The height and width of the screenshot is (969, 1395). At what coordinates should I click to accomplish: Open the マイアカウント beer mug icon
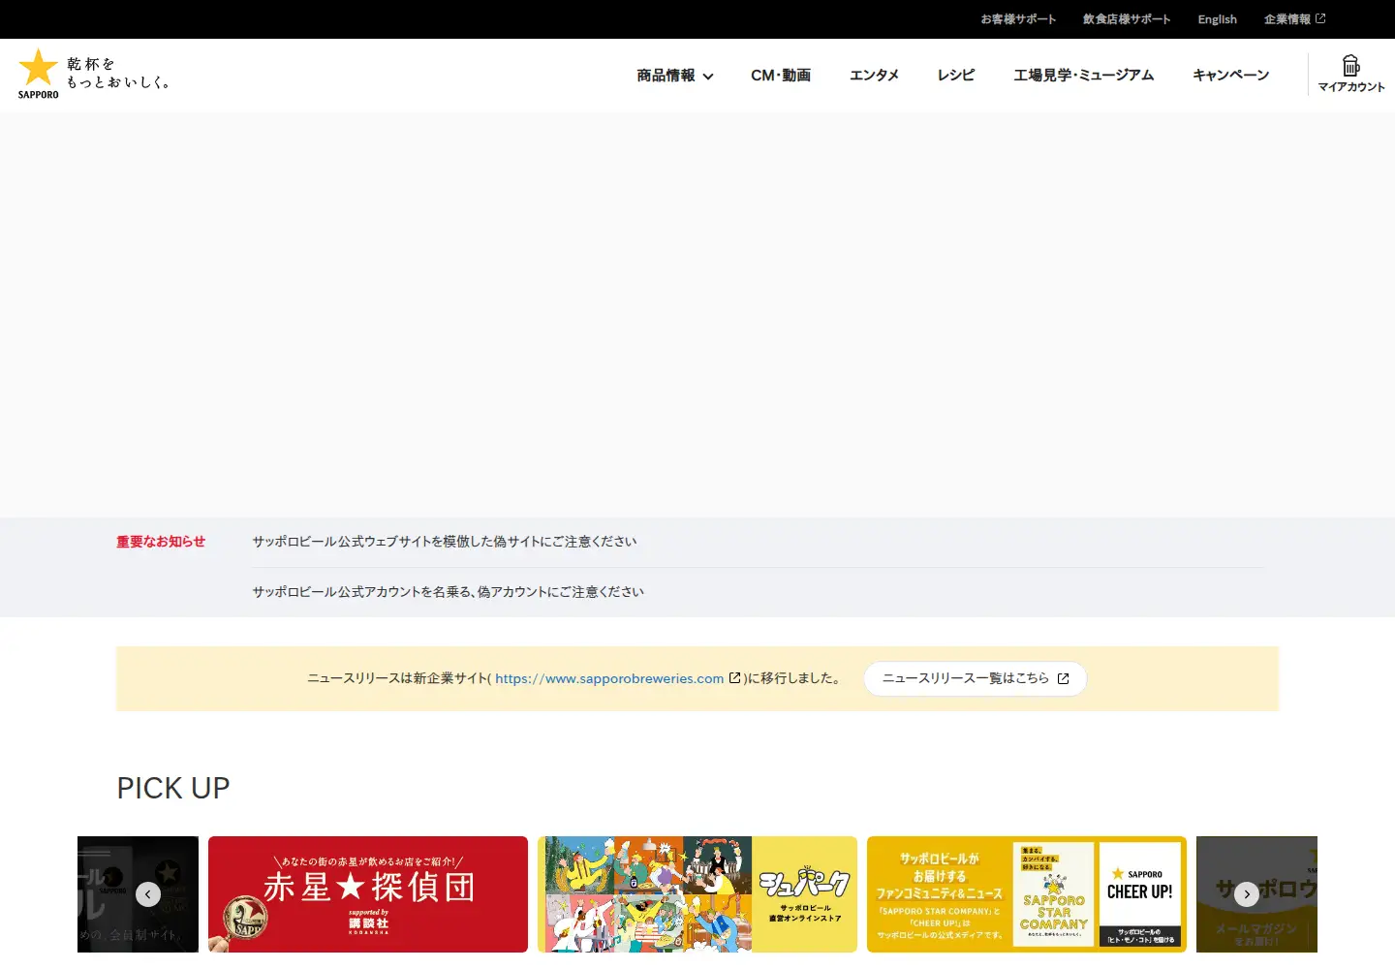tap(1350, 66)
